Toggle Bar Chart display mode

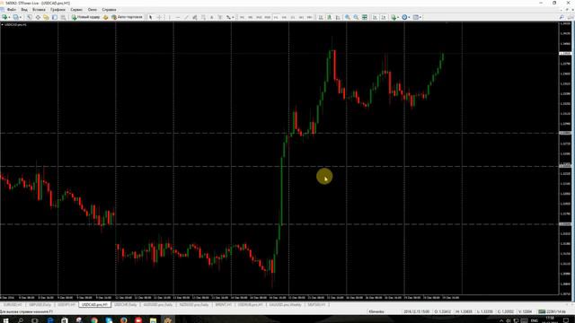[x=321, y=17]
